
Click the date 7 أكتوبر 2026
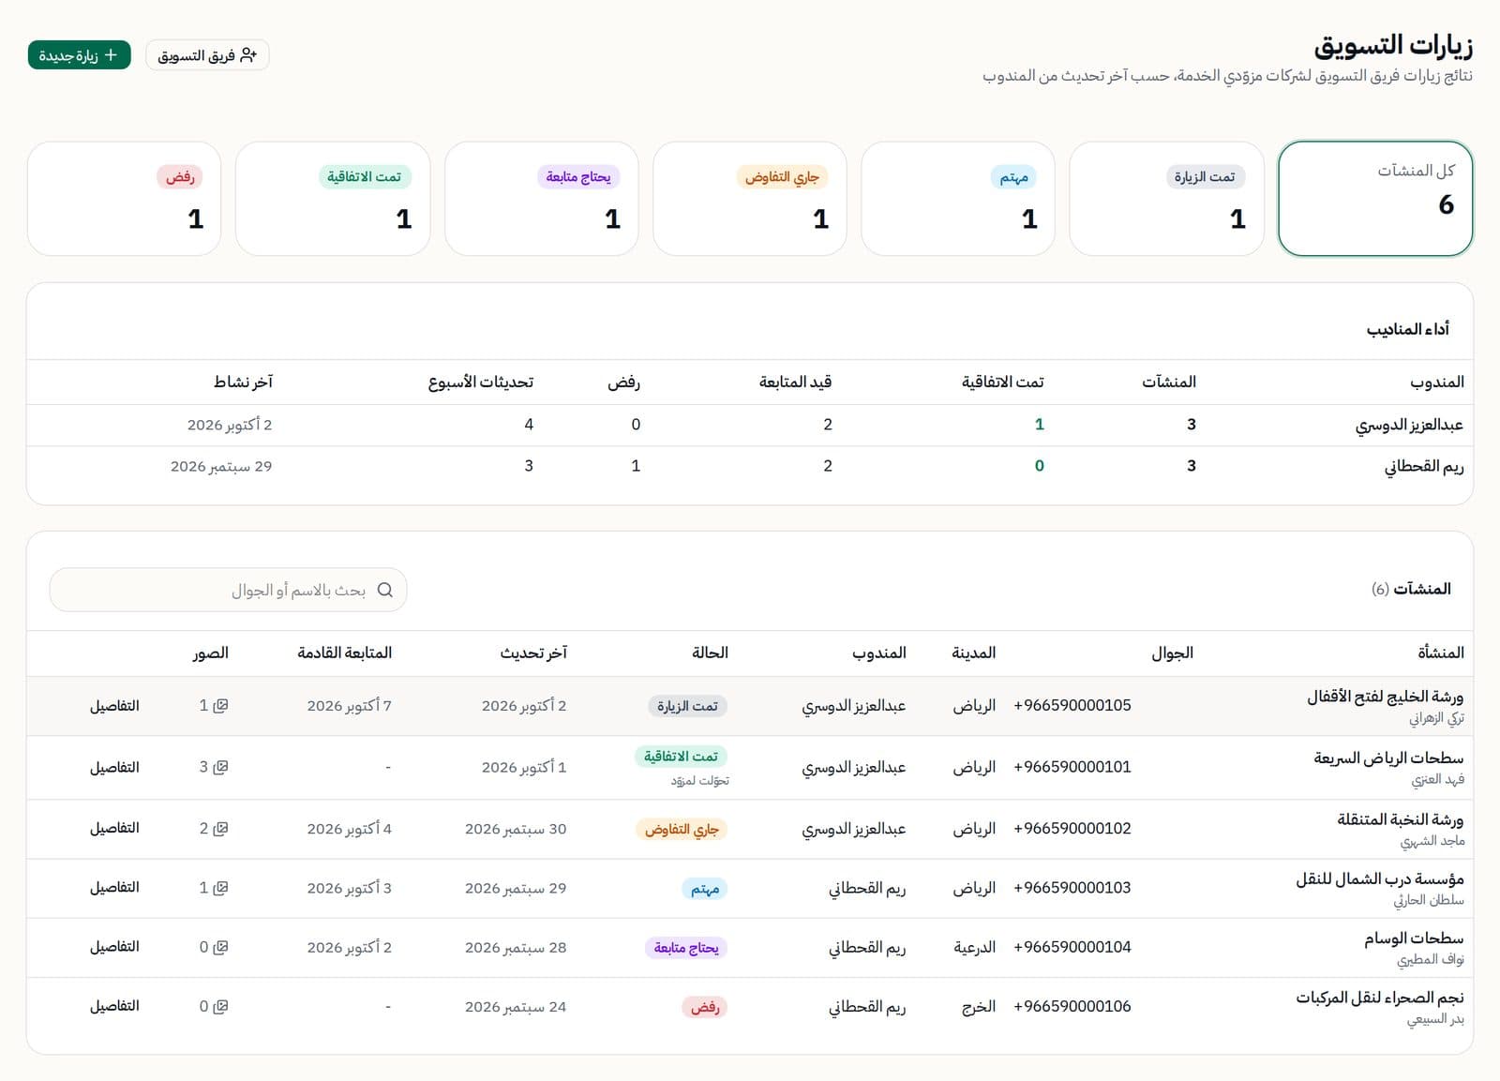[349, 706]
